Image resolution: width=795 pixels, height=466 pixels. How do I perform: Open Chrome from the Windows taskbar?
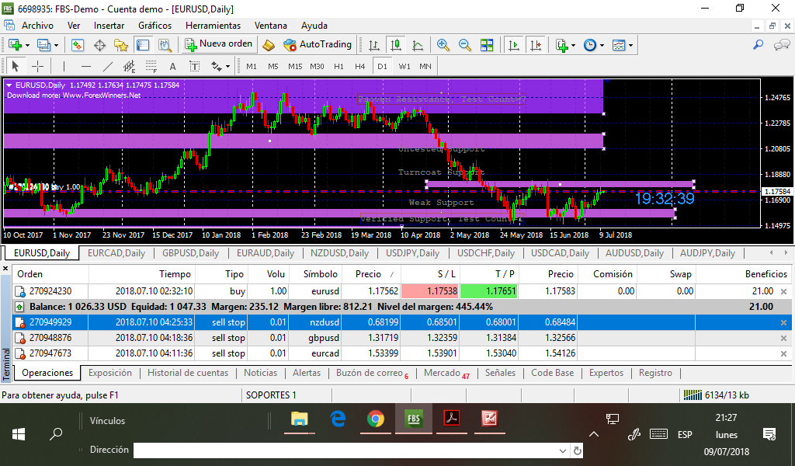(376, 419)
